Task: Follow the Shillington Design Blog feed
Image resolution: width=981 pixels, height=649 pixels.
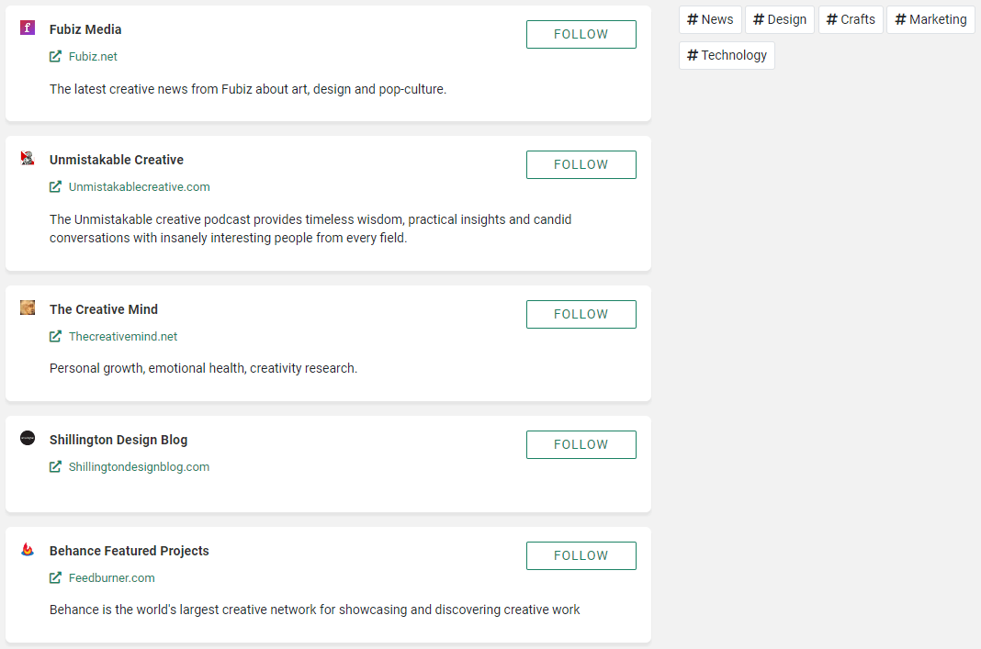Action: (x=581, y=444)
